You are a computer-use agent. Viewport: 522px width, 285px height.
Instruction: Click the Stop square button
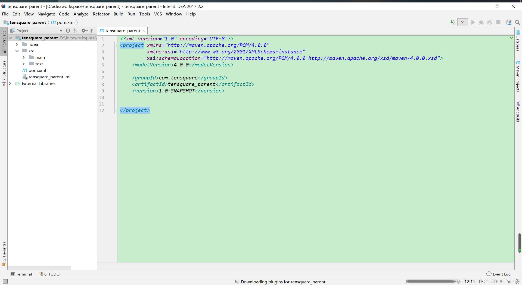(498, 22)
